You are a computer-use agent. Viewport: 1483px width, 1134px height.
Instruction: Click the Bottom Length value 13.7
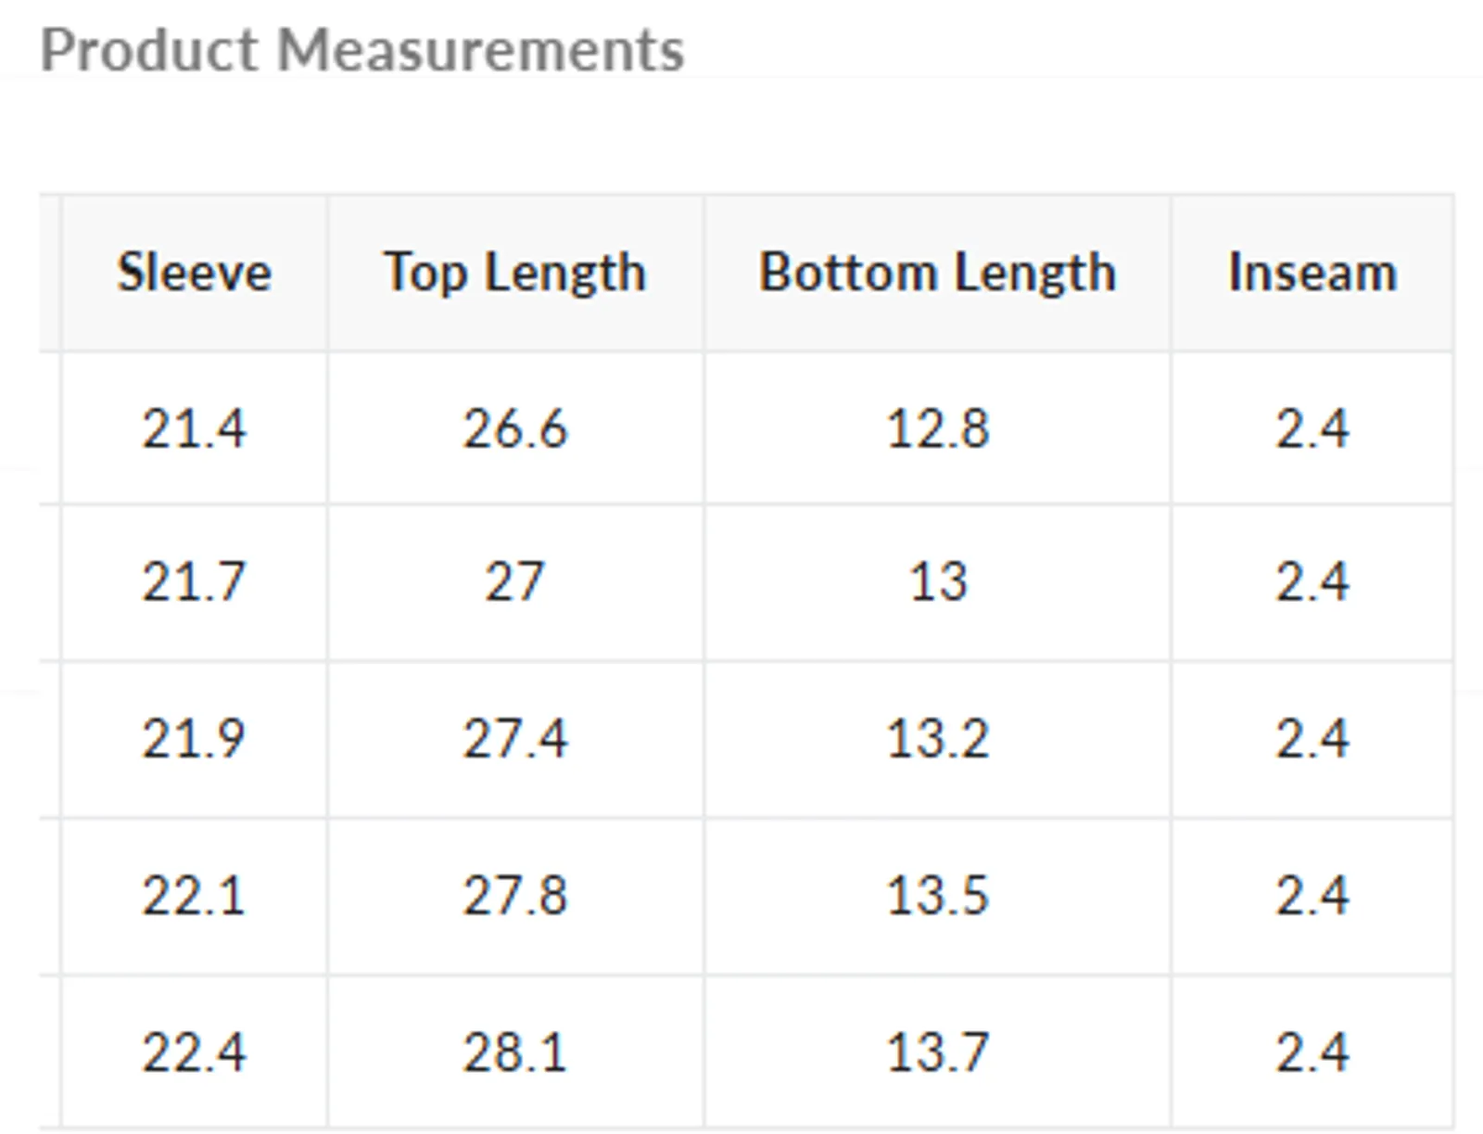938,1052
